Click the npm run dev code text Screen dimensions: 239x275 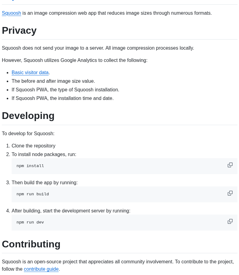[30, 222]
